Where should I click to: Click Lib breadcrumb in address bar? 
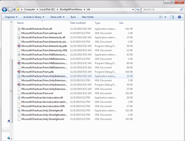tap(88, 9)
